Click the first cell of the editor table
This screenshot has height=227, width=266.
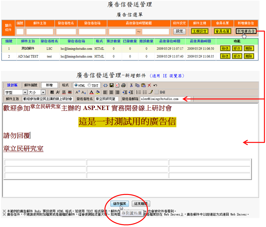pyautogui.click(x=45, y=162)
